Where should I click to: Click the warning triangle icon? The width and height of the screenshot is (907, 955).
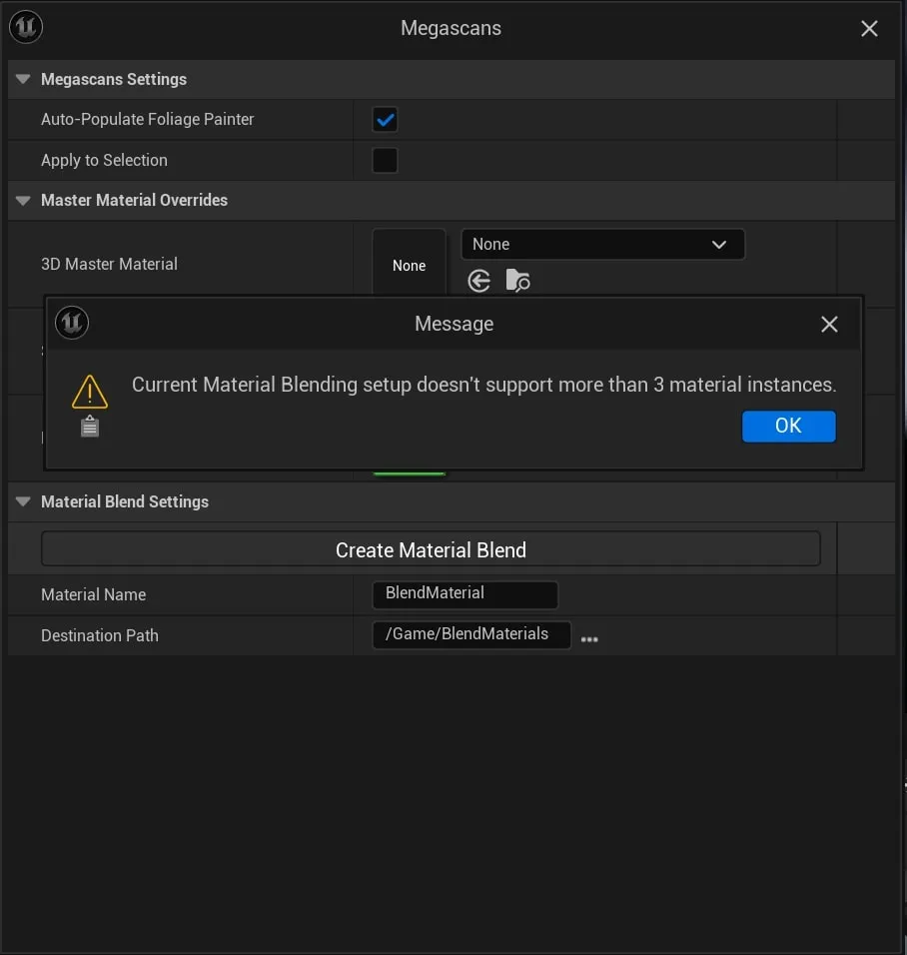90,391
